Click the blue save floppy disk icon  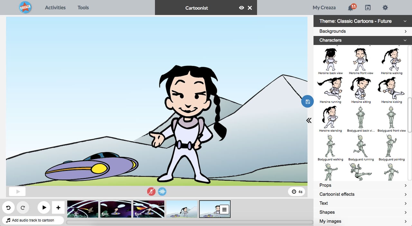pos(307,102)
